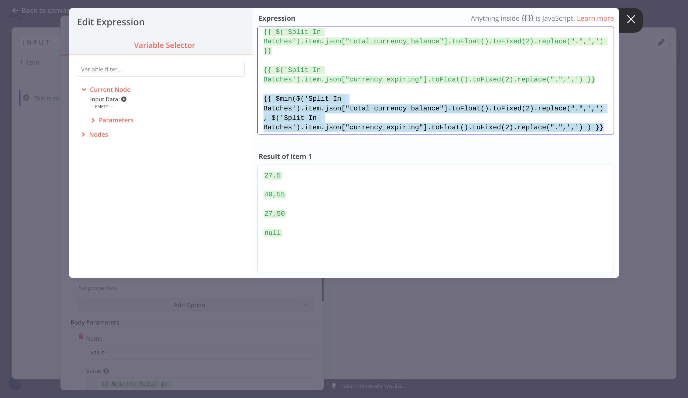Close the Edit Expression dialog
This screenshot has height=398, width=688.
[631, 20]
